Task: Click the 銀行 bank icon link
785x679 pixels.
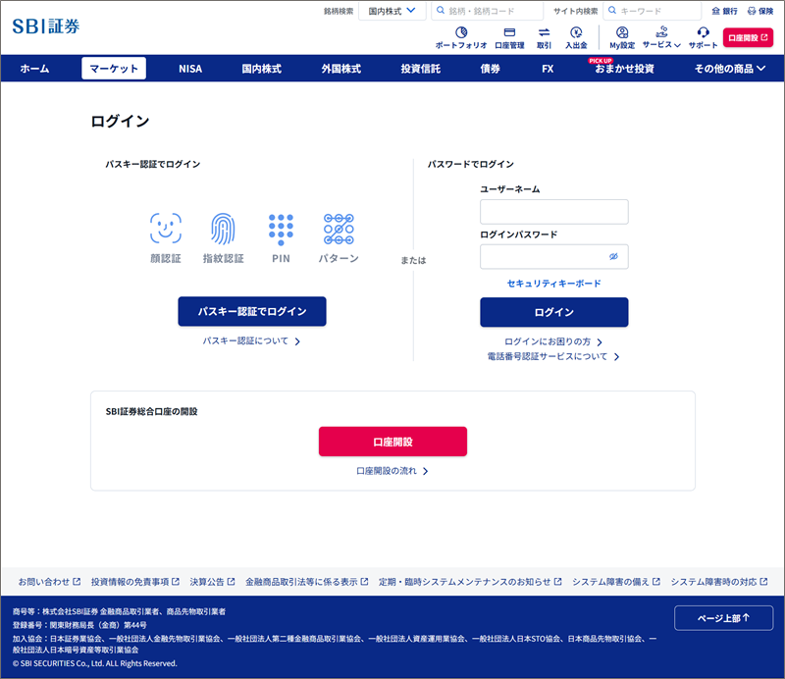Action: click(724, 11)
